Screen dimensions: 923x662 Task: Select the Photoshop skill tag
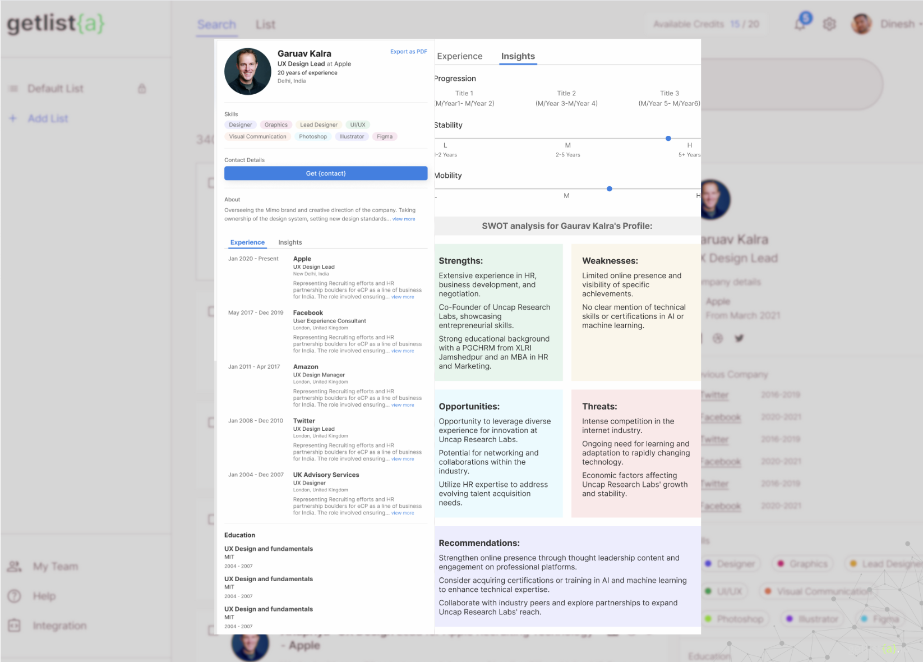pyautogui.click(x=313, y=137)
